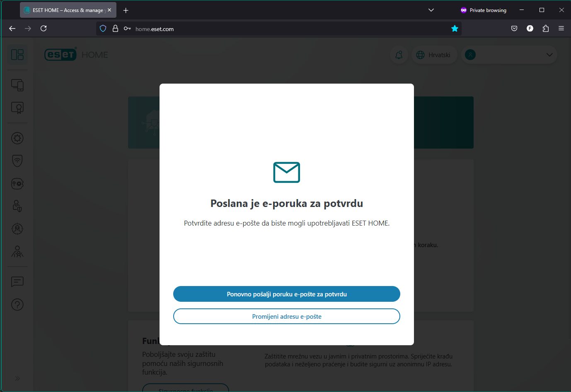571x392 pixels.
Task: Open the Firefox application hamburger menu
Action: (x=561, y=29)
